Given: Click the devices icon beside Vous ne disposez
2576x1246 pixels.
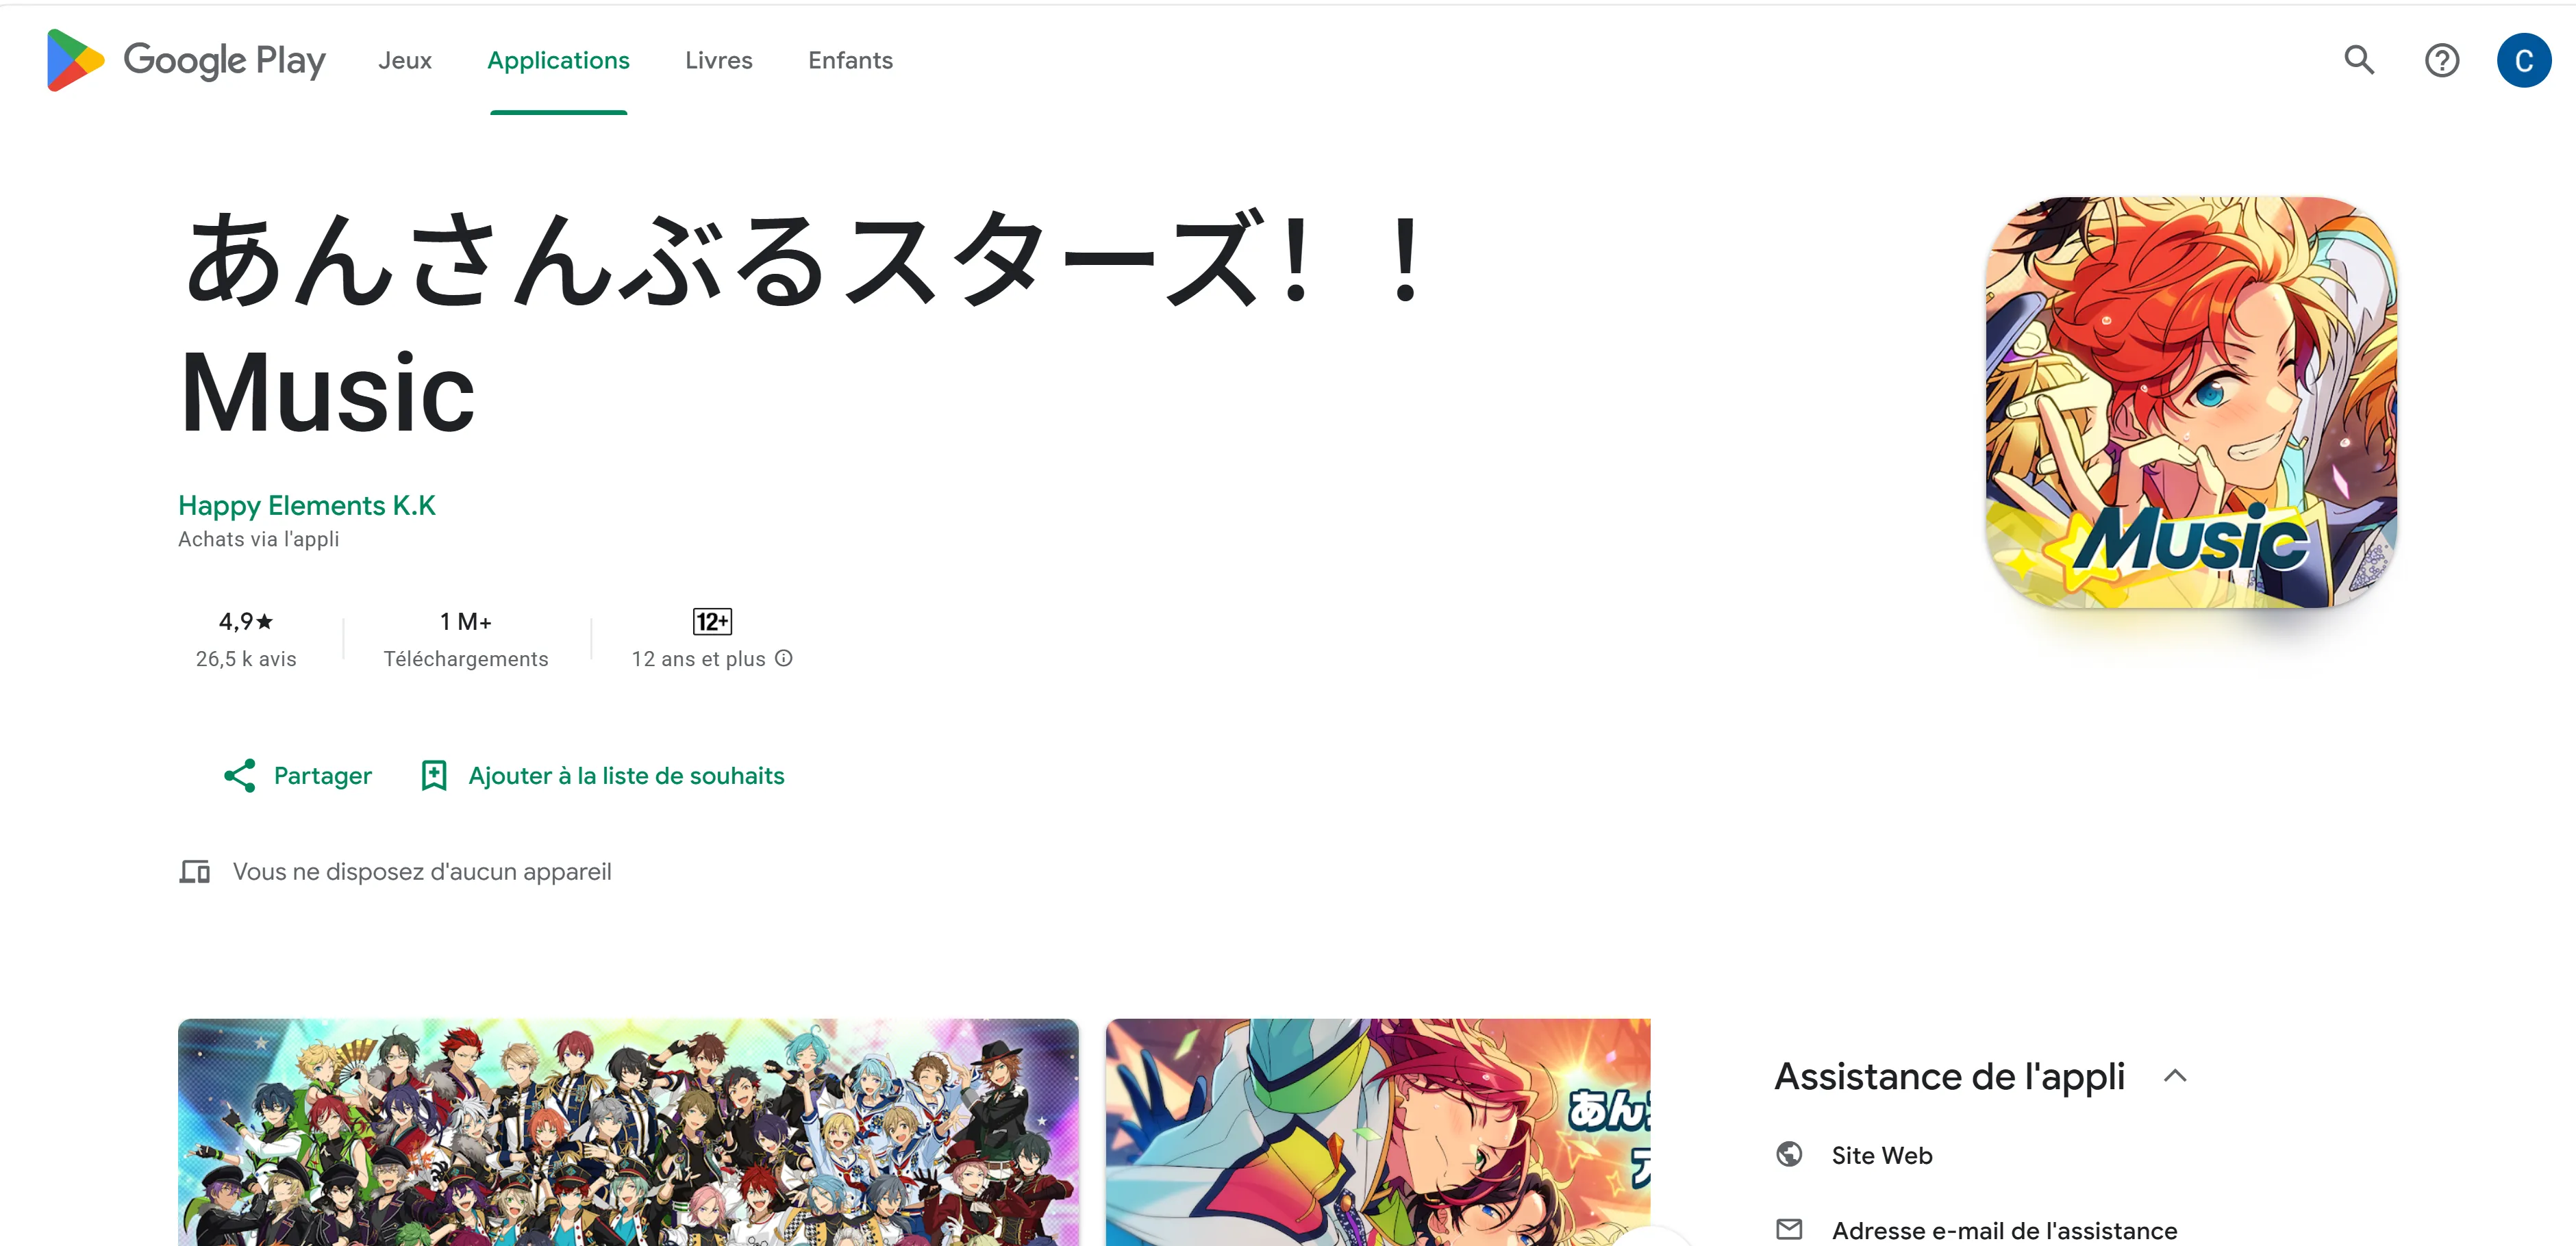Looking at the screenshot, I should (x=195, y=872).
